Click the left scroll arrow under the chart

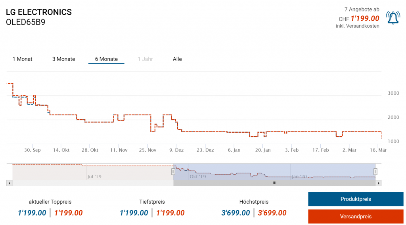pyautogui.click(x=10, y=183)
